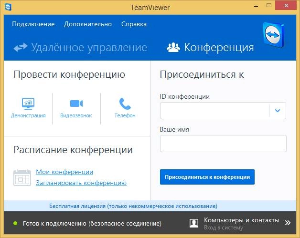The image size is (300, 238).
Task: Open the Дополнительно menu
Action: click(x=88, y=24)
